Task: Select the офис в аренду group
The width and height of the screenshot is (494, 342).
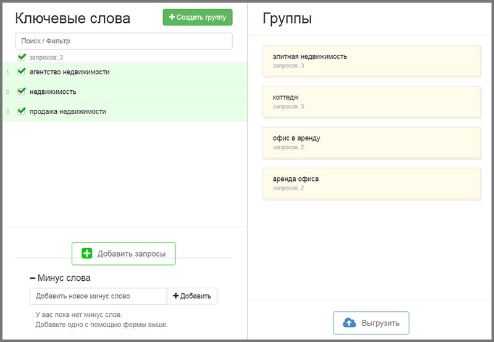Action: pos(371,142)
